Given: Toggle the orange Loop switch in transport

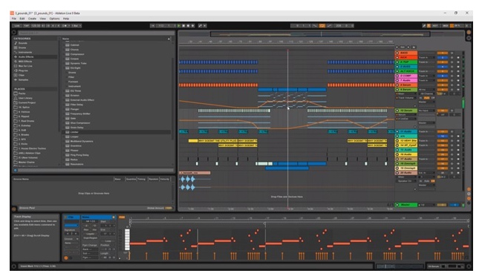Looking at the screenshot, I should pos(322,26).
